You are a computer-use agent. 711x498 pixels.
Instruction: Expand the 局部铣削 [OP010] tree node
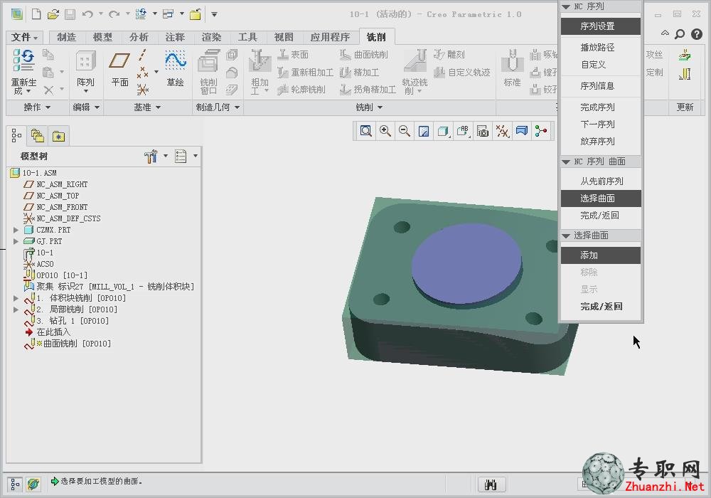pos(16,309)
